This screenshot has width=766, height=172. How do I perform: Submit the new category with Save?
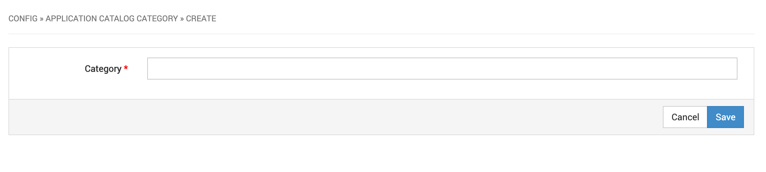[x=725, y=117]
